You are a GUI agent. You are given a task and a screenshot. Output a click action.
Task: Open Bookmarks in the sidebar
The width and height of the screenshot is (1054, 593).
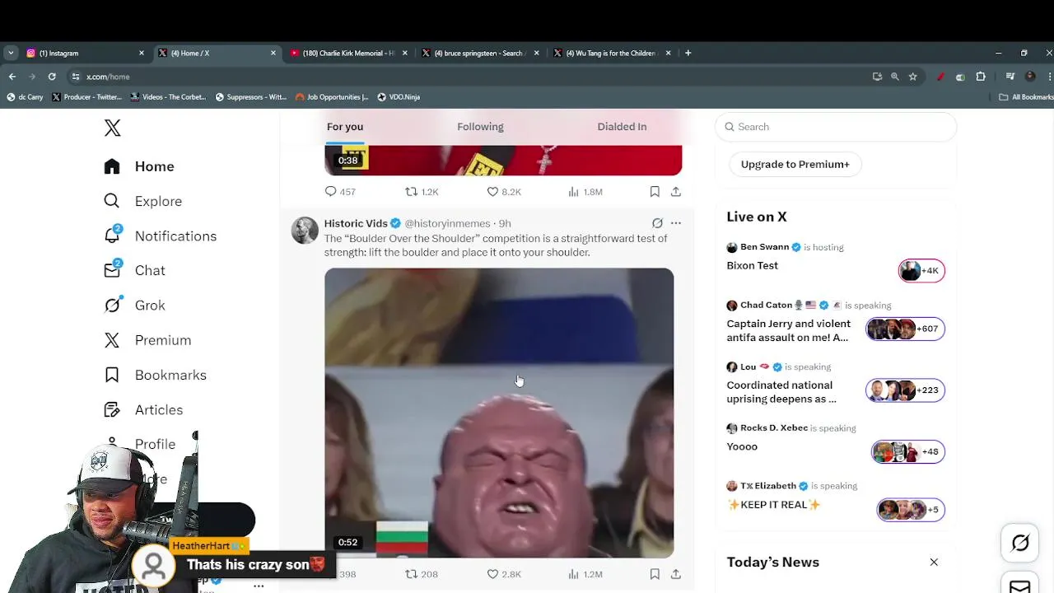(x=155, y=375)
